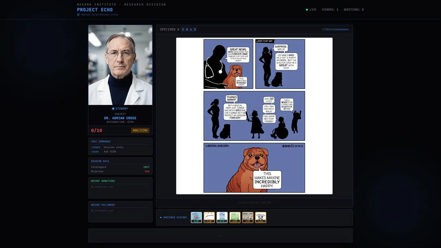Click the Twitch icon beside the channel URL
The image size is (441, 248).
79,14
